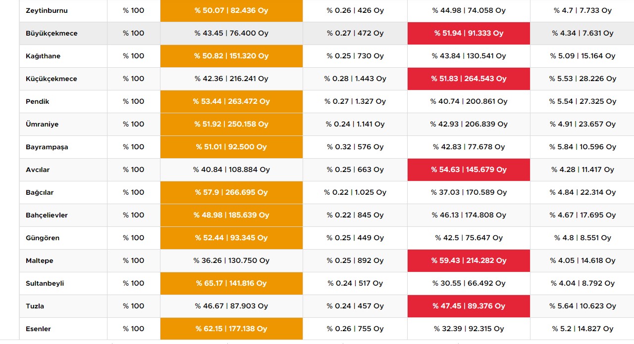
Task: Click the orange % 57.9 Bağcılar cell
Action: 231,192
